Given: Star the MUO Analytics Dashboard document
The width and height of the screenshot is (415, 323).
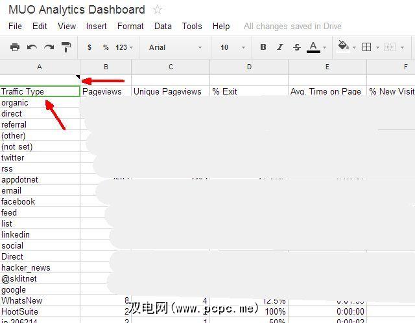Looking at the screenshot, I should click(158, 10).
